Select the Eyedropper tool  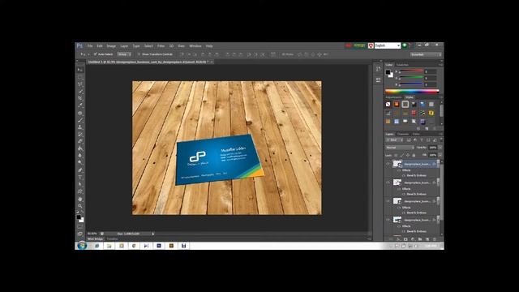click(x=80, y=105)
